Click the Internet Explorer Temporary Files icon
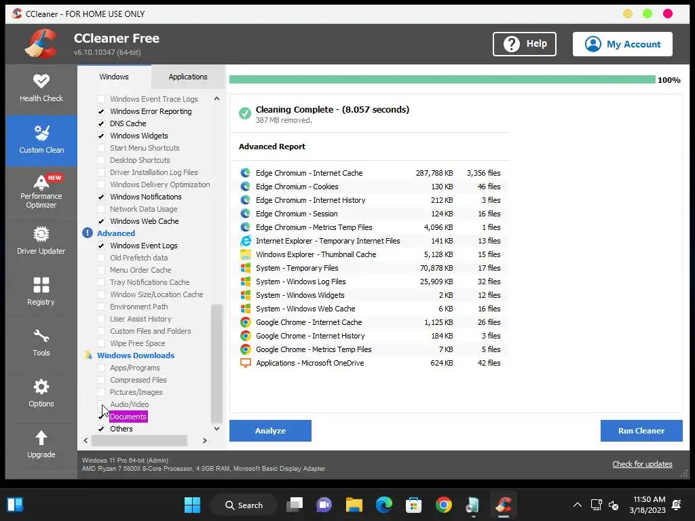The width and height of the screenshot is (695, 521). (x=245, y=241)
